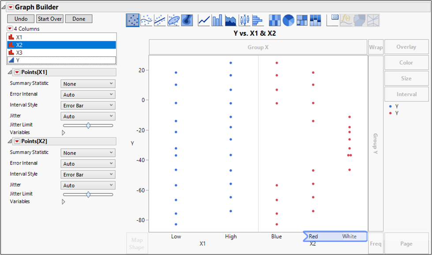Select the Heatmap element icon

[x=274, y=20]
